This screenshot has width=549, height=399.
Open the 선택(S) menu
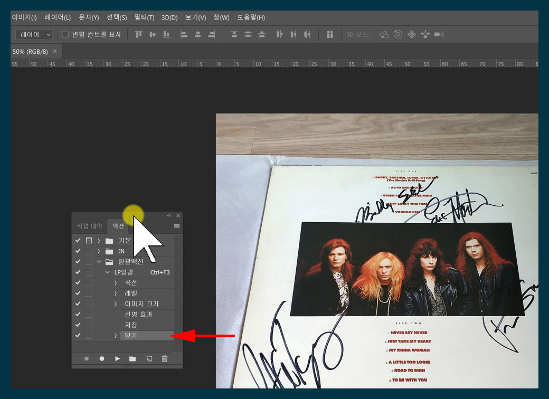pos(117,17)
